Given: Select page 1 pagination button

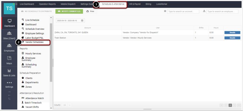Looking at the screenshot, I should tap(230, 105).
